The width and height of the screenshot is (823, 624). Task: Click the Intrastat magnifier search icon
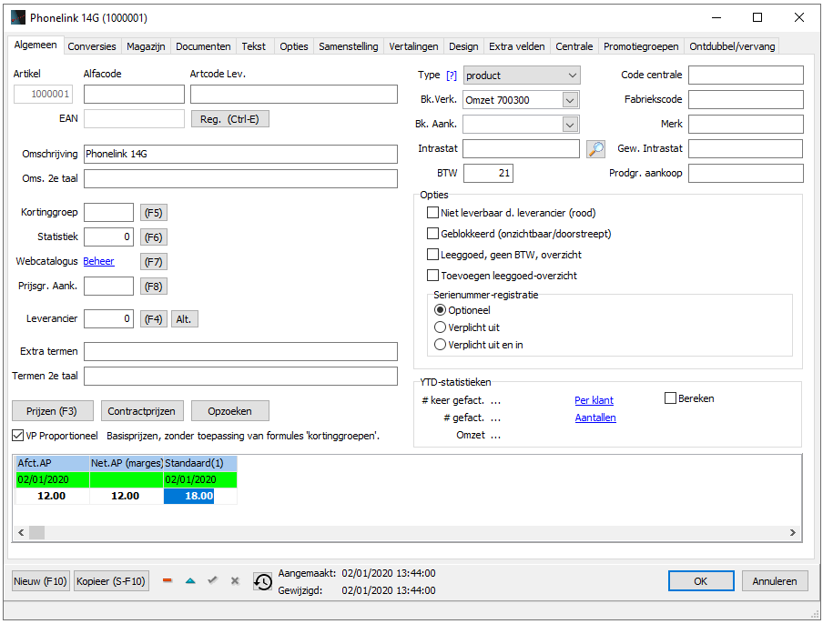[x=595, y=149]
